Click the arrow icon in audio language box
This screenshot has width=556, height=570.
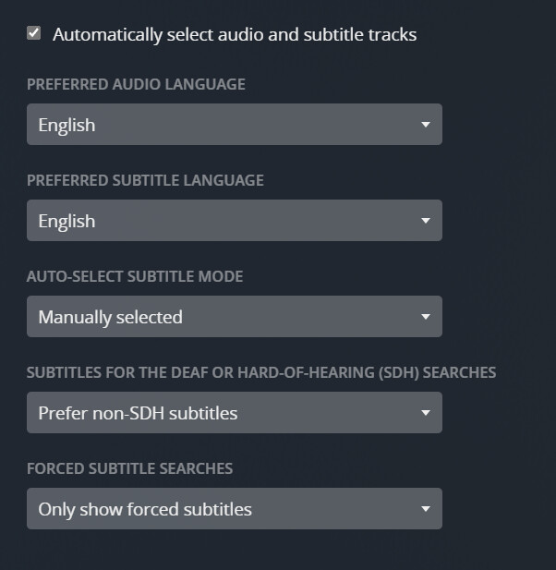(425, 125)
